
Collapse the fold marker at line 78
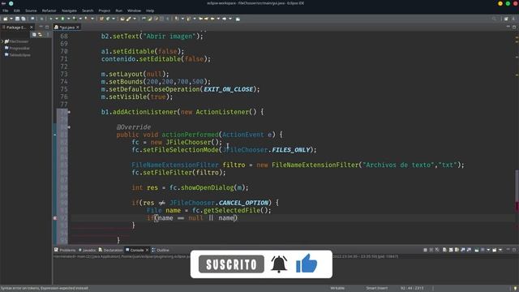pyautogui.click(x=69, y=112)
